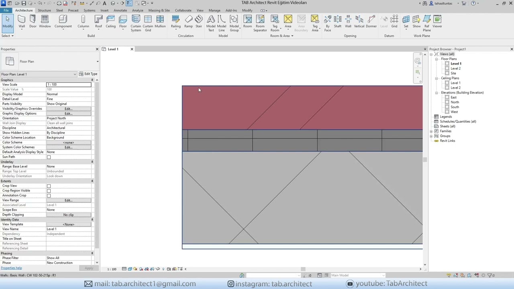Viewport: 514px width, 289px height.
Task: Click the Room tool
Action: 247,22
